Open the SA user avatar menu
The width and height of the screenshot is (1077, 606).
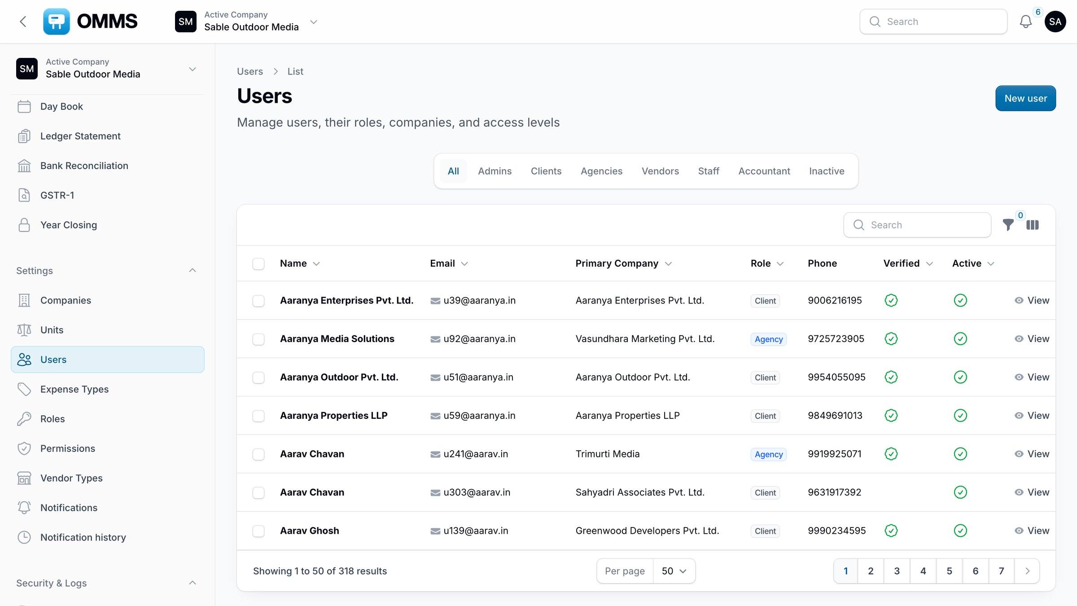[1055, 22]
